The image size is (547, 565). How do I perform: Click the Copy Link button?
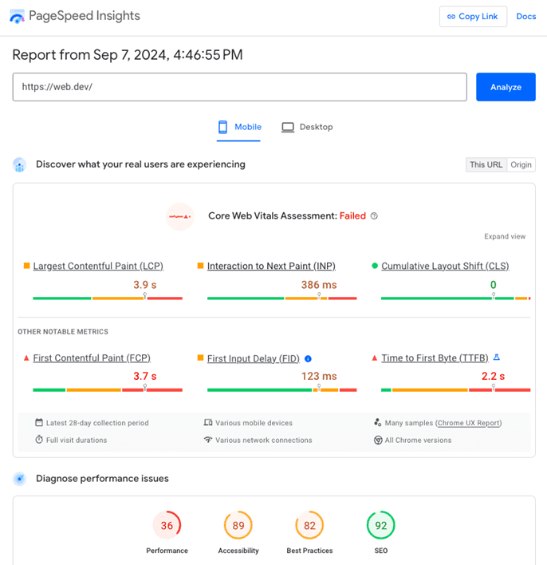pyautogui.click(x=473, y=16)
